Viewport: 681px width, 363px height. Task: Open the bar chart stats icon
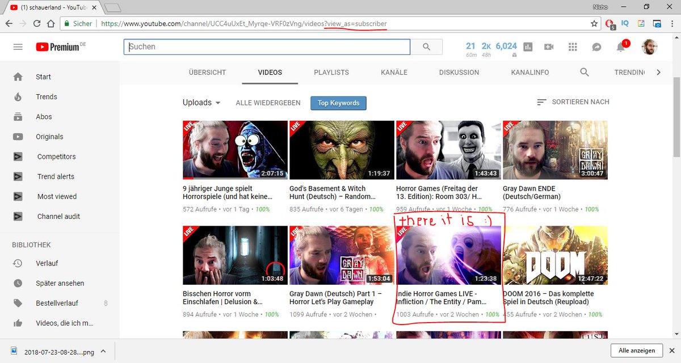pyautogui.click(x=528, y=47)
